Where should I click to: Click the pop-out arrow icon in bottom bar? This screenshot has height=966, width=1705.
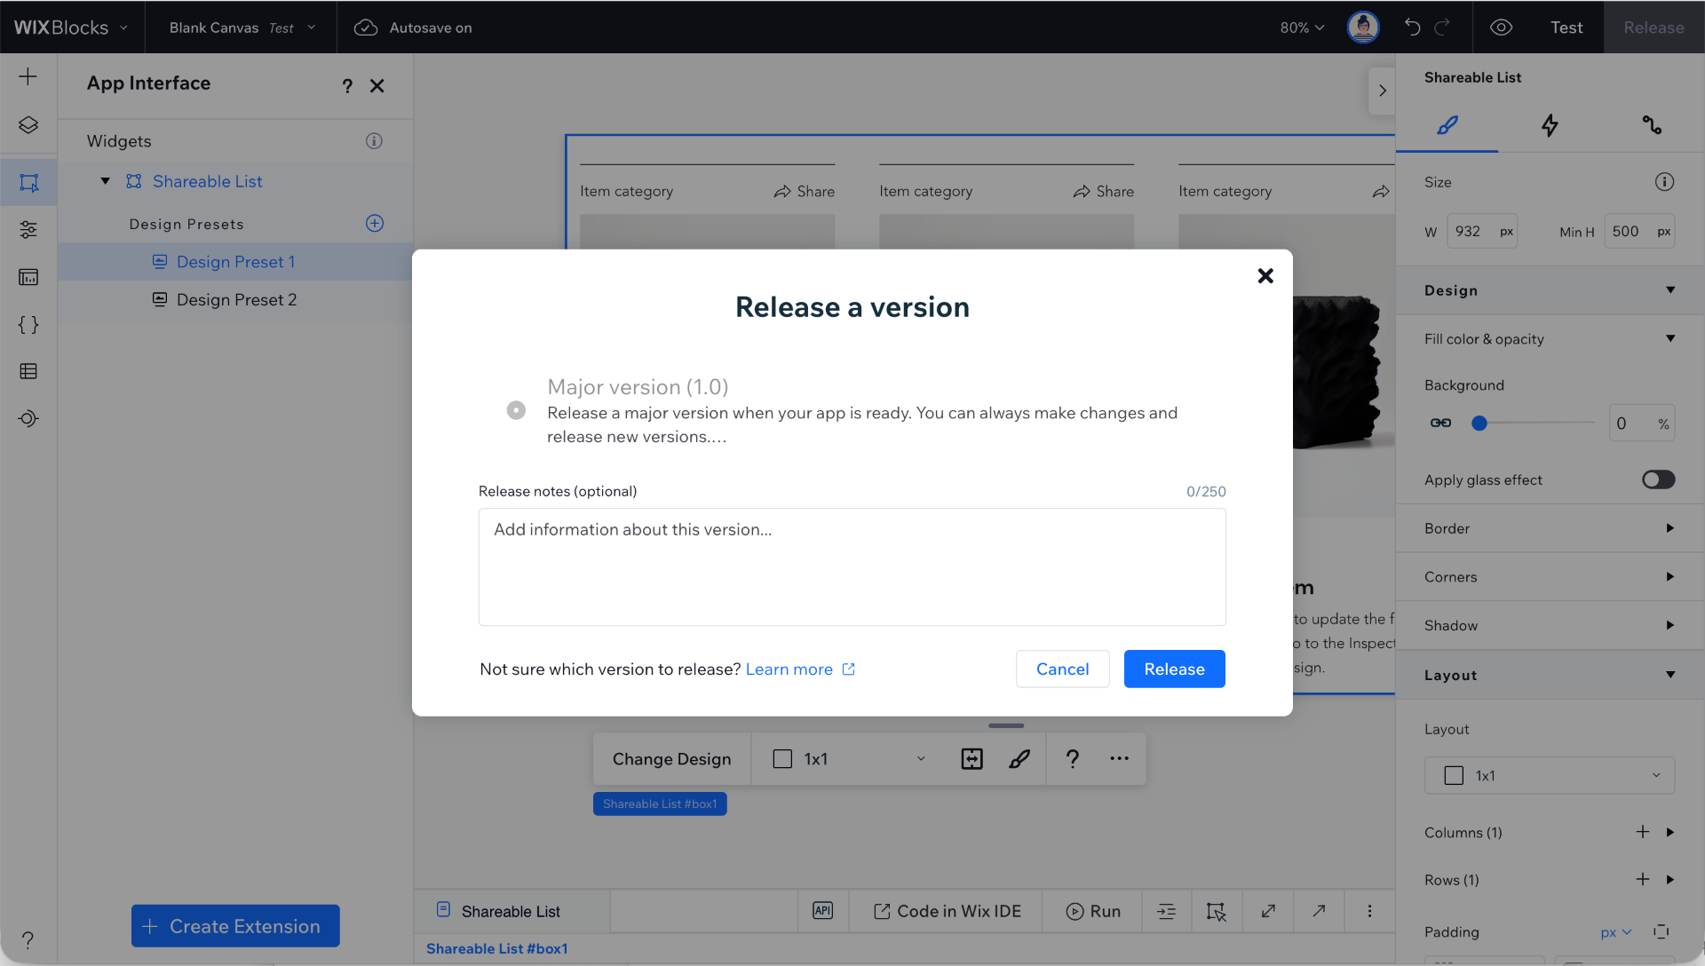click(x=1319, y=911)
